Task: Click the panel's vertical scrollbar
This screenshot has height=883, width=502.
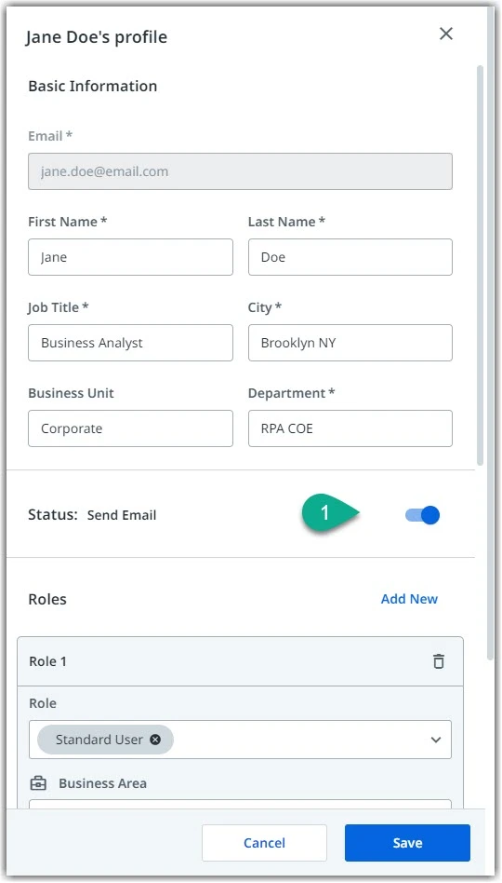Action: [480, 265]
